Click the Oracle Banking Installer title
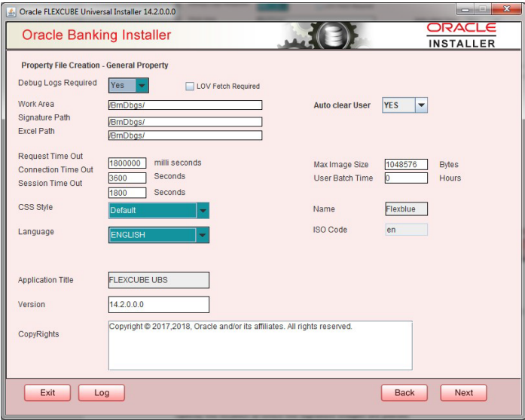The height and width of the screenshot is (420, 525). [x=96, y=35]
